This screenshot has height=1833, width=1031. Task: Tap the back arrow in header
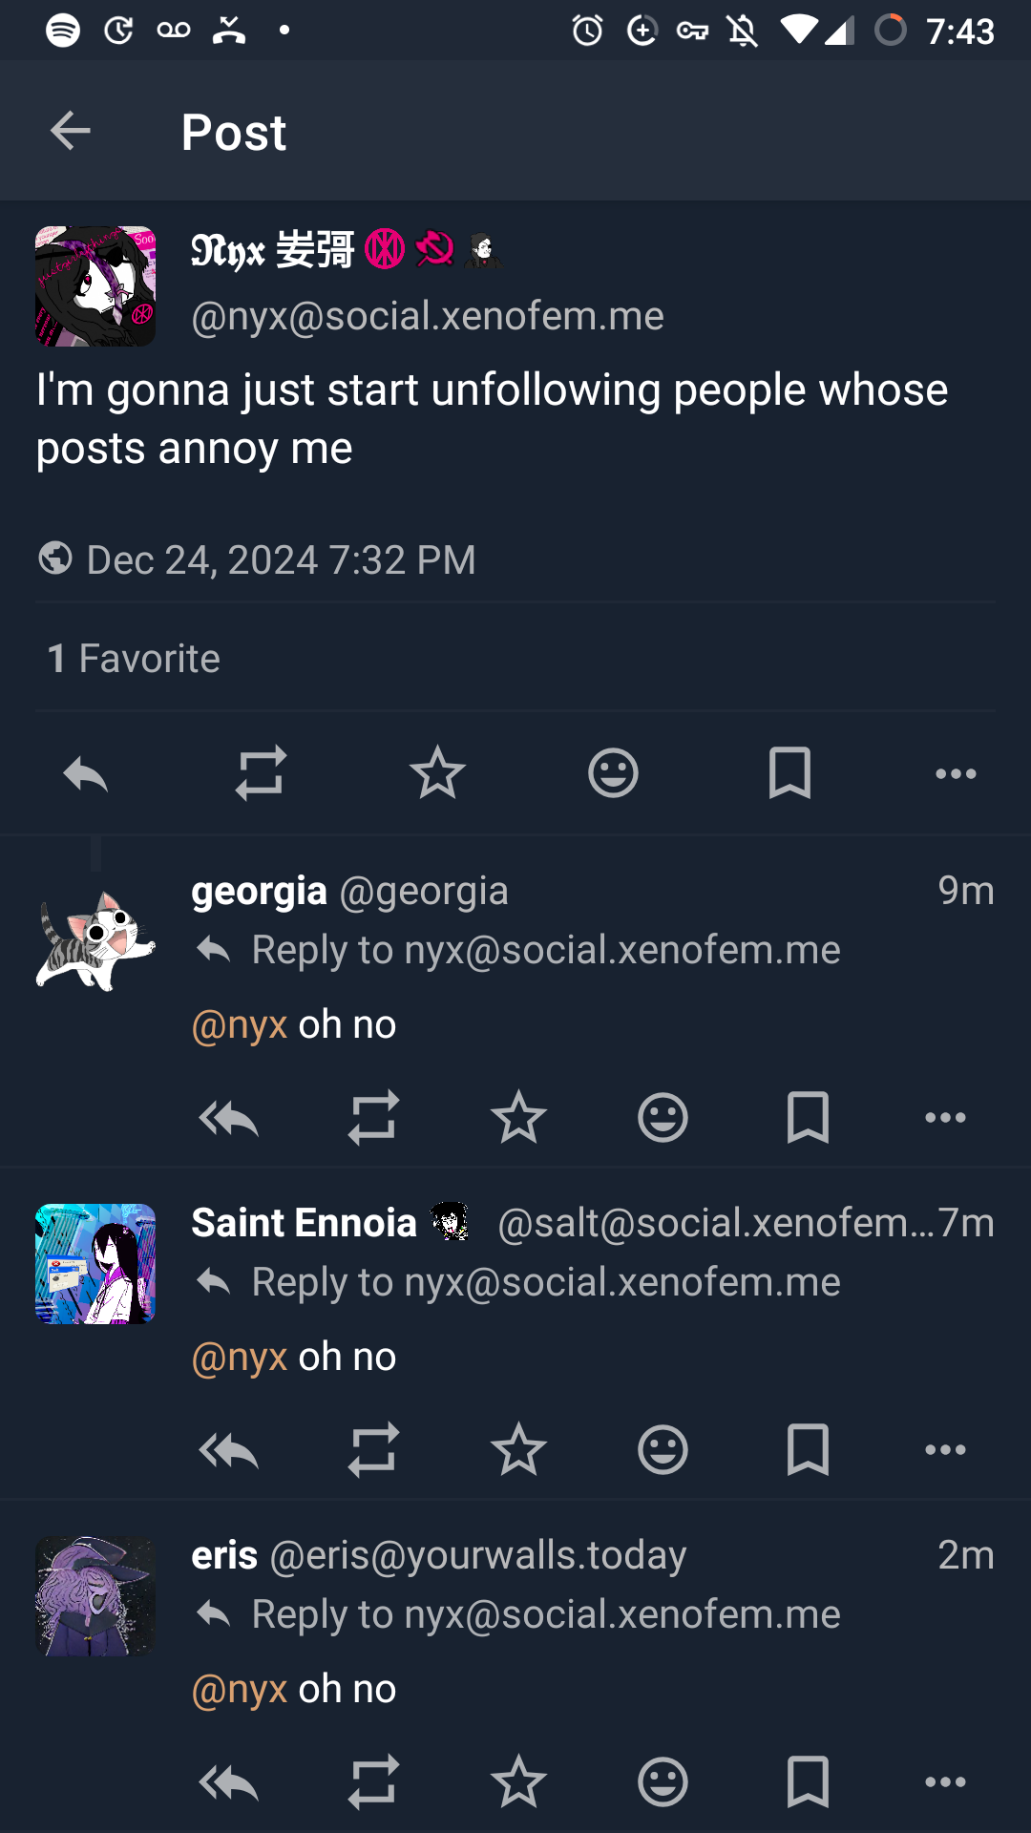click(70, 131)
